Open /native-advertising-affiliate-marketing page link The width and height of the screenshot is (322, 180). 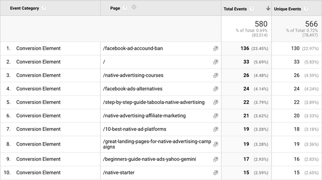tap(144, 116)
